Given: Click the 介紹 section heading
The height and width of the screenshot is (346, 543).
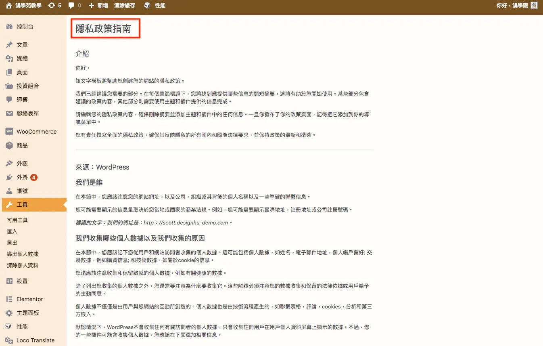Looking at the screenshot, I should (x=82, y=54).
